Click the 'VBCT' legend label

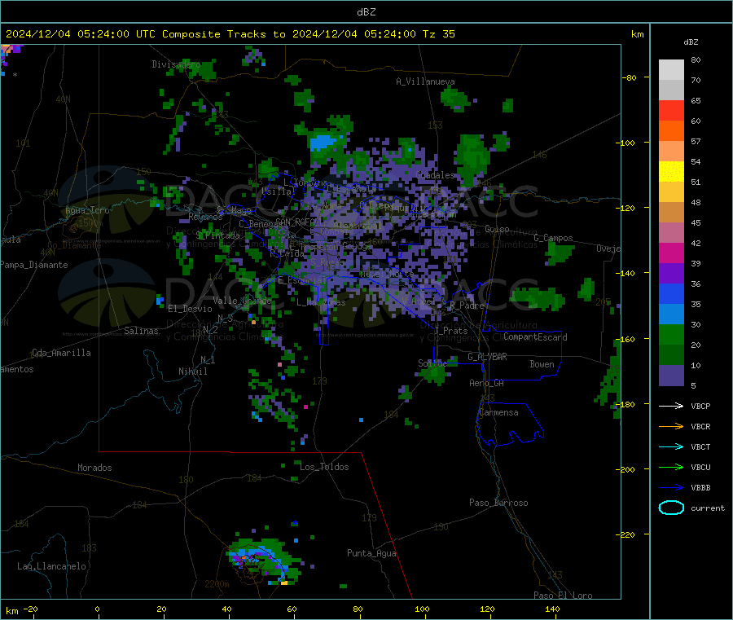700,446
